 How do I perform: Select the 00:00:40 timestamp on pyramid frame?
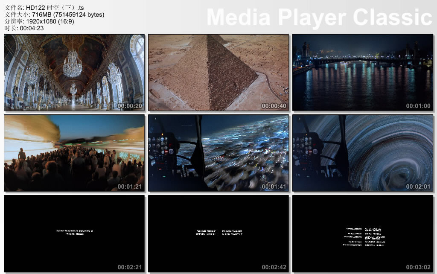[274, 106]
